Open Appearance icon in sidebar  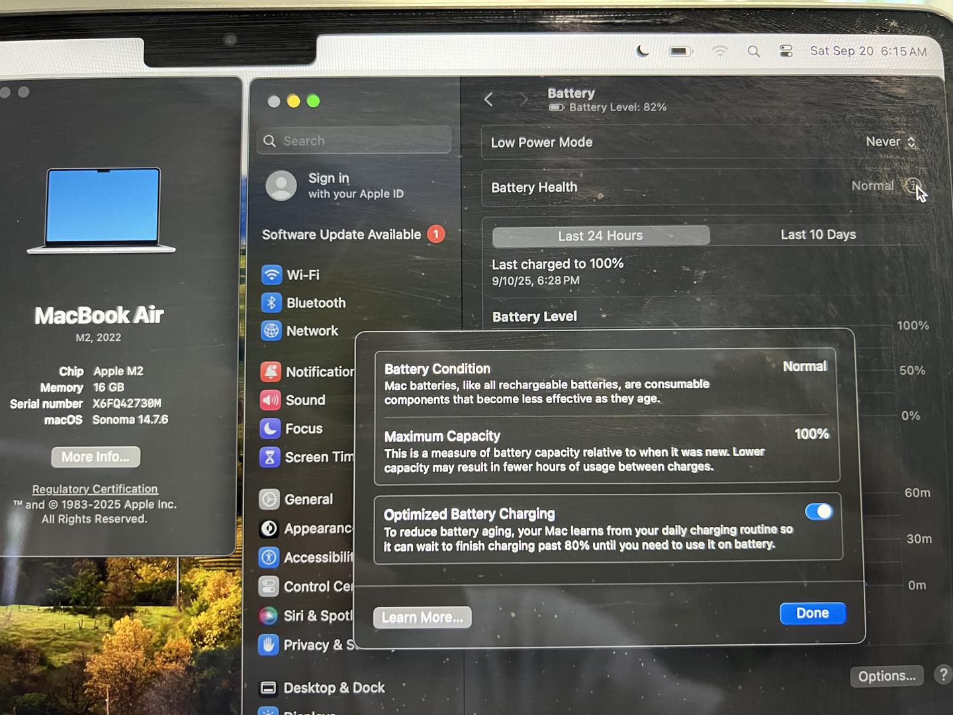click(x=269, y=528)
